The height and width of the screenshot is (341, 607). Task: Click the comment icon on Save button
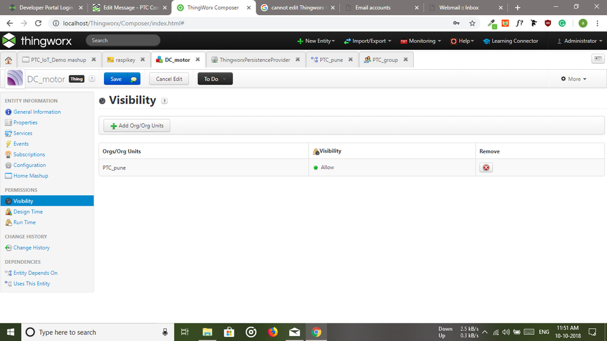click(134, 79)
